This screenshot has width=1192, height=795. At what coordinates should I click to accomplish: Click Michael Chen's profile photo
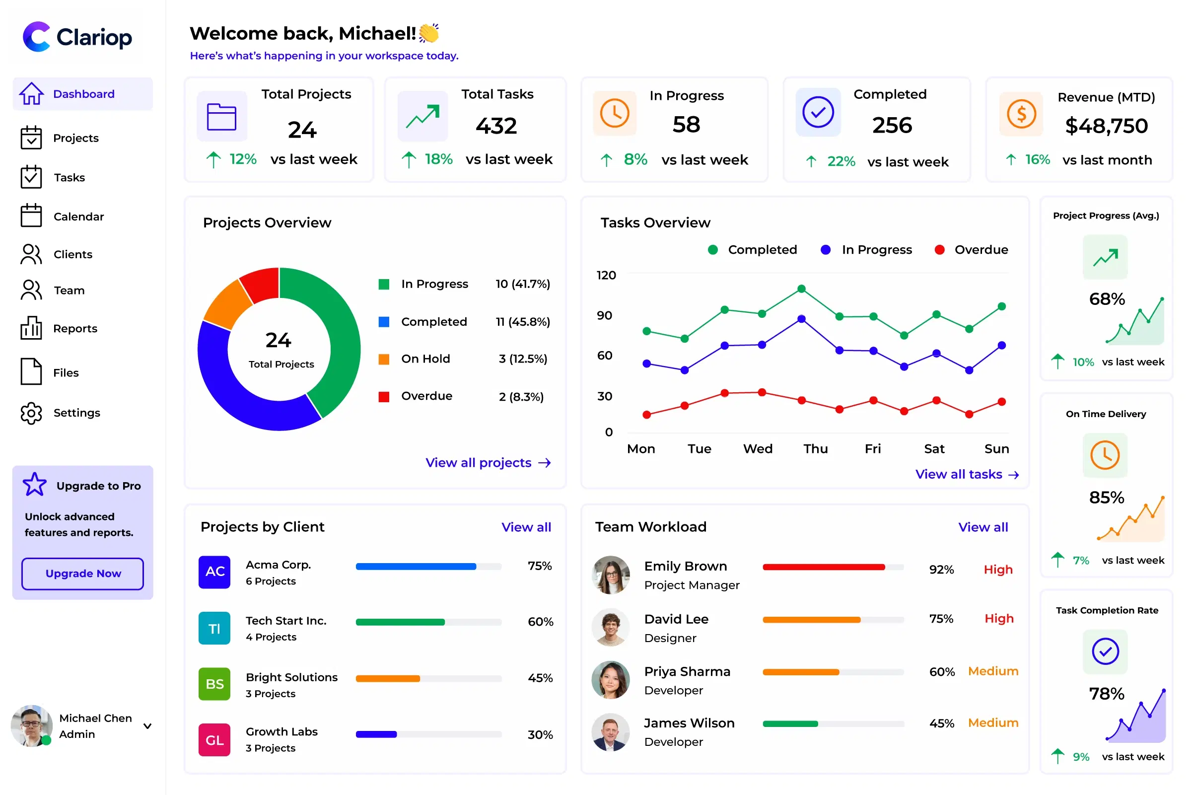pyautogui.click(x=31, y=725)
